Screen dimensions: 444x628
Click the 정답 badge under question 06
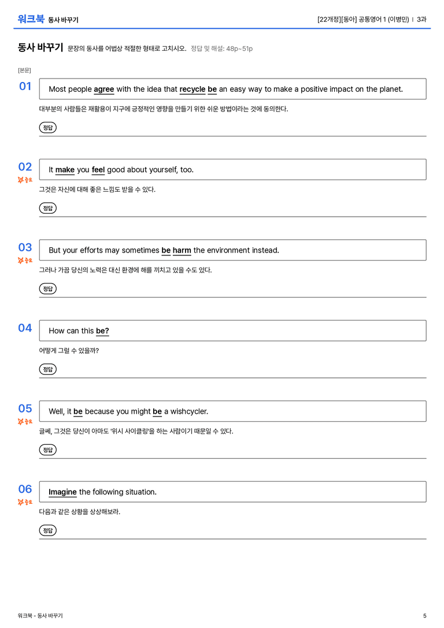(47, 530)
